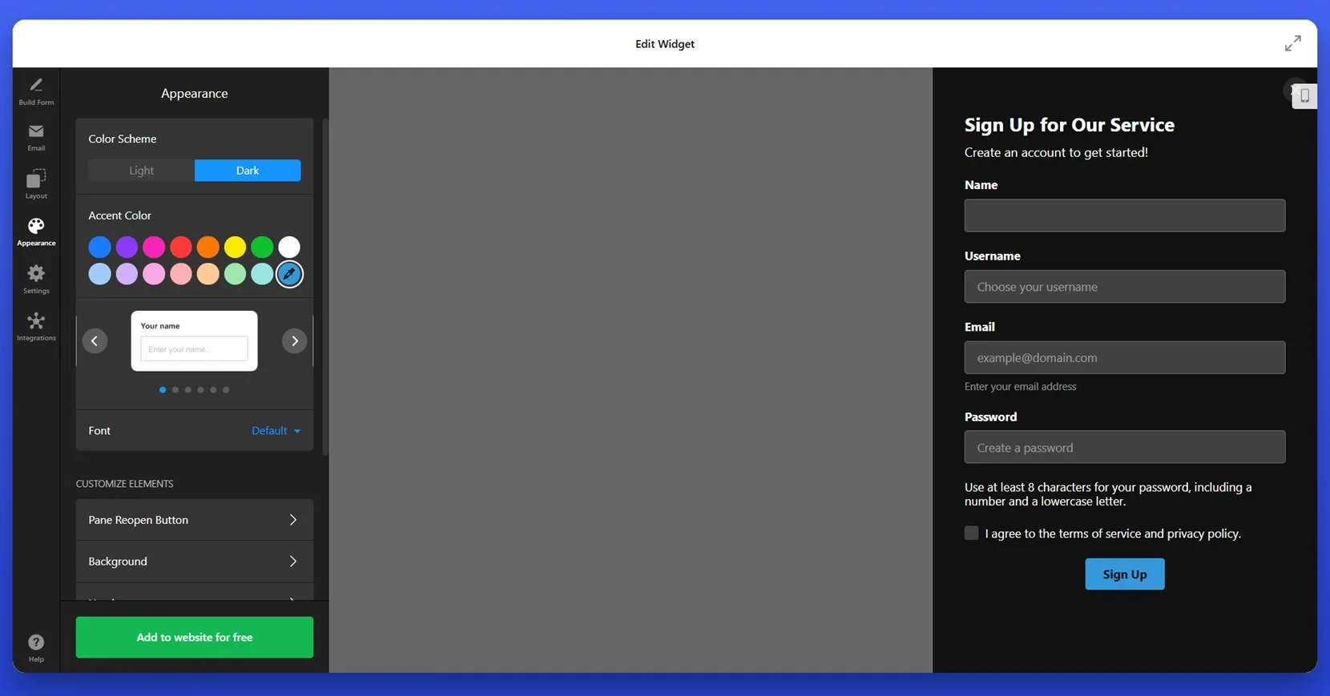
Task: Open the Integrations sidebar section
Action: pos(36,327)
